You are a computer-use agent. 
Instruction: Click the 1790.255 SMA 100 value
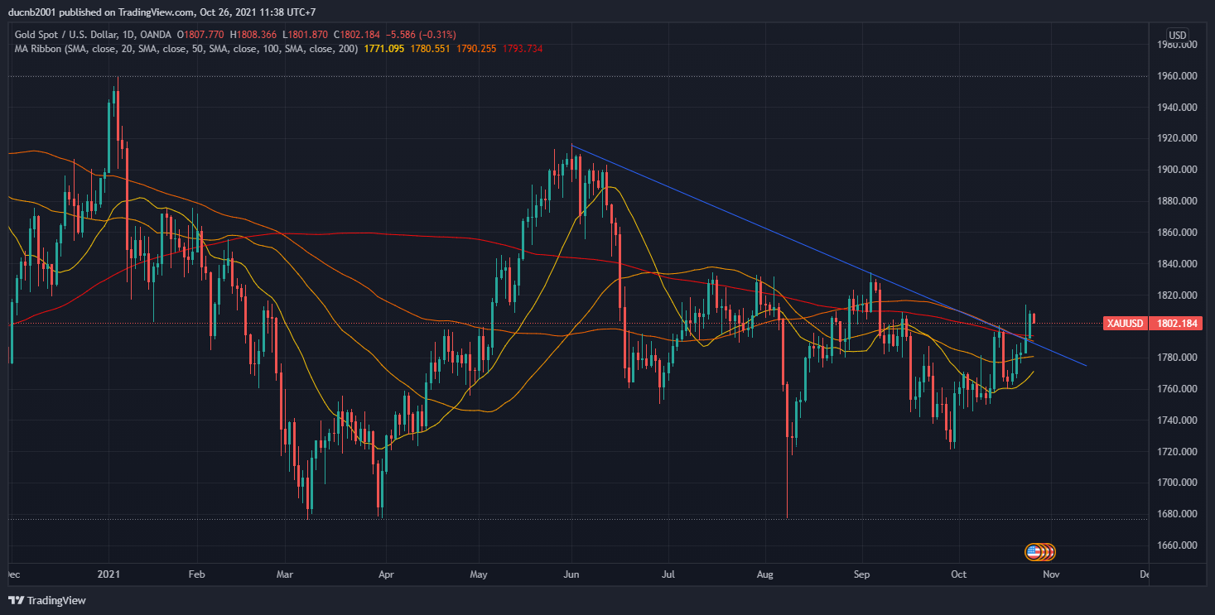click(476, 49)
